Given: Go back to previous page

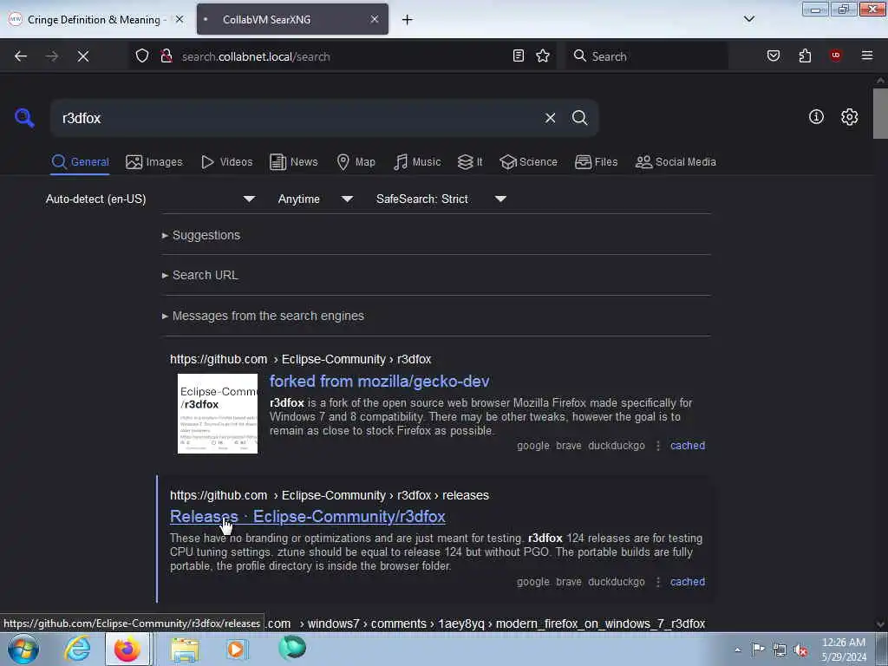Looking at the screenshot, I should point(21,56).
